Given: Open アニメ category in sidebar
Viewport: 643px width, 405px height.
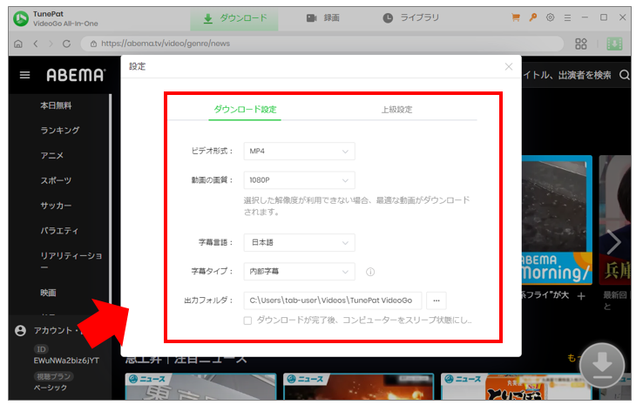Looking at the screenshot, I should pos(52,155).
